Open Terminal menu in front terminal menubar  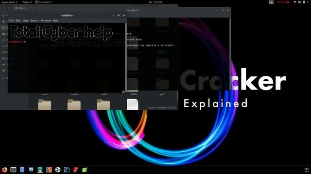coord(46,20)
